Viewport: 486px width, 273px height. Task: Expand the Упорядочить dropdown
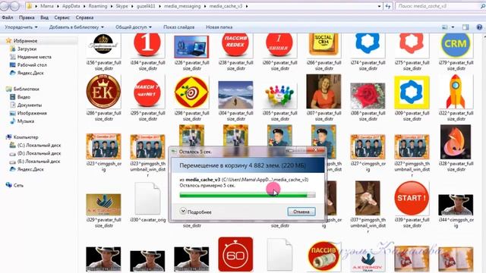click(x=21, y=27)
